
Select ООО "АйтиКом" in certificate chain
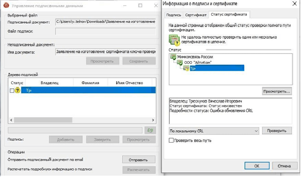click(198, 62)
